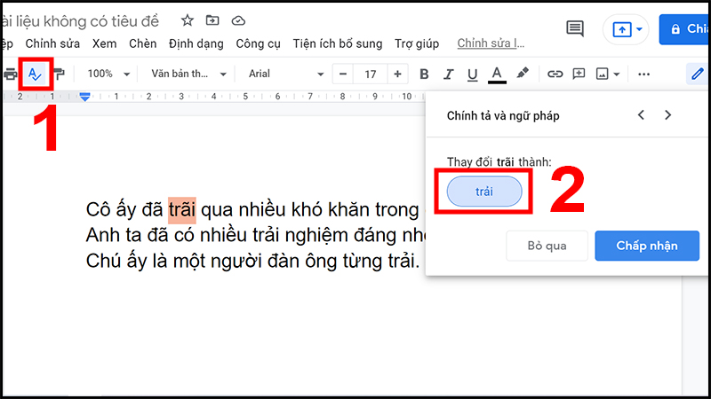Viewport: 711px width, 399px height.
Task: Expand the insert image dropdown arrow
Action: point(616,74)
